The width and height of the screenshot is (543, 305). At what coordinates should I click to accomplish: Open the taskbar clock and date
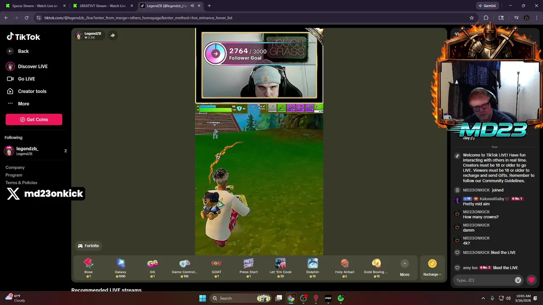click(x=523, y=298)
